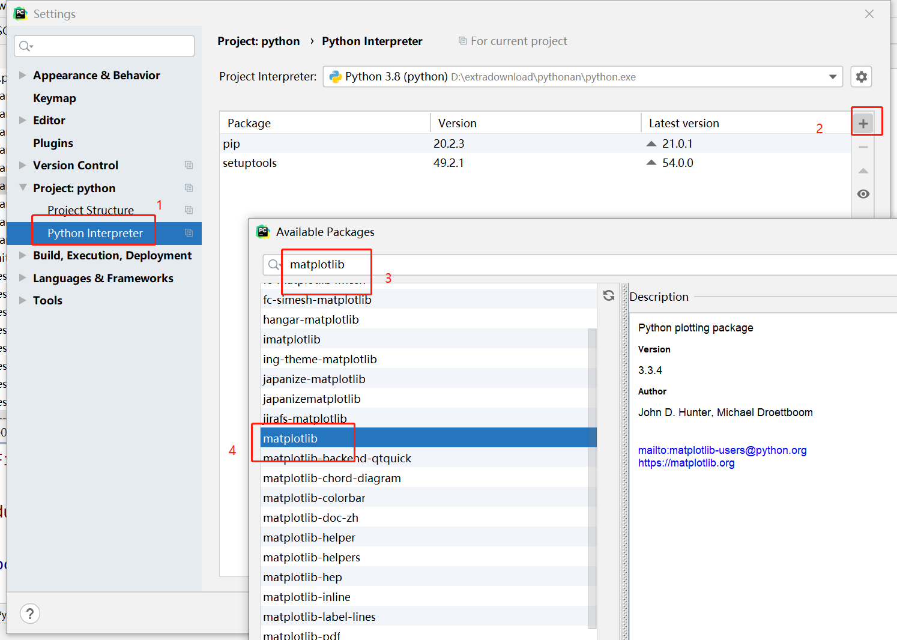The image size is (897, 640).
Task: Collapse the Project: python section
Action: (23, 188)
